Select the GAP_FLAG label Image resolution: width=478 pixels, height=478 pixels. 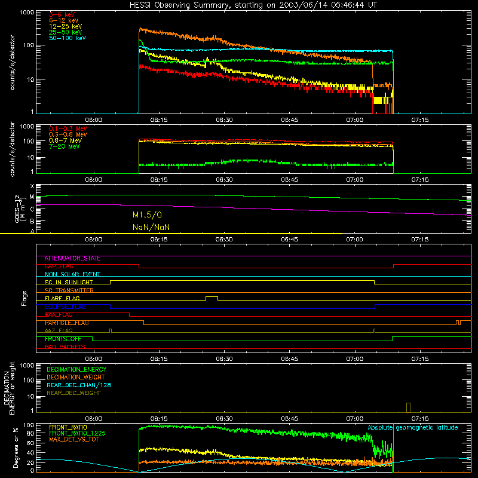point(59,266)
